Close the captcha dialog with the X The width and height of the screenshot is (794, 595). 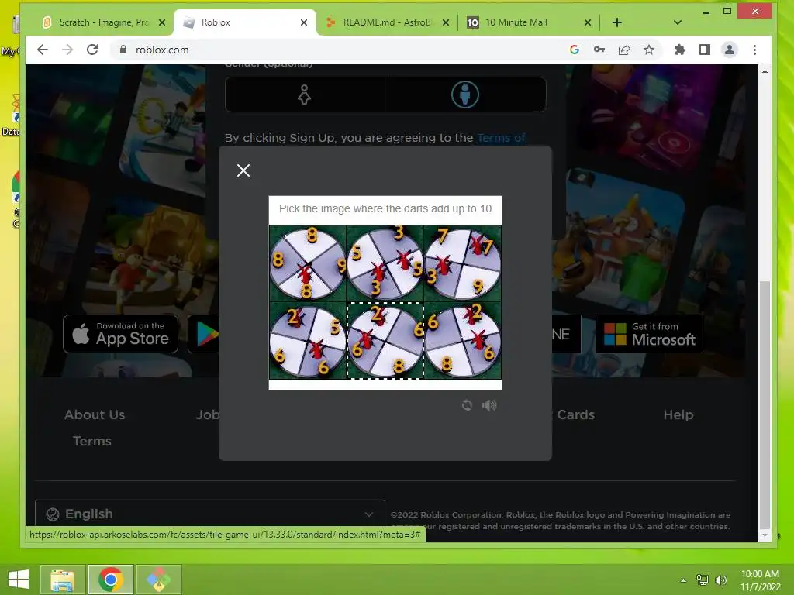pyautogui.click(x=243, y=170)
